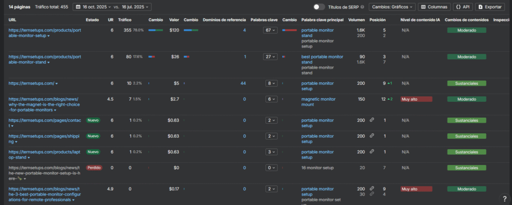Screen dimensions: 512x205
Task: Toggle the Títulos de SERP switch
Action: pos(318,7)
